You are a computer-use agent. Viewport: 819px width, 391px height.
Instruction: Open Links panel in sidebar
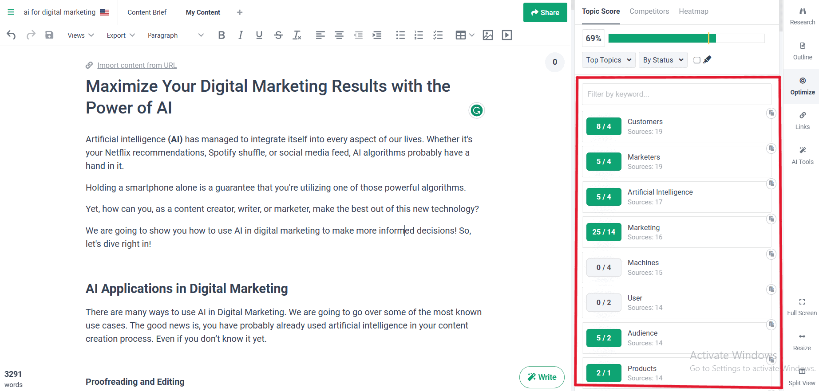pos(803,121)
